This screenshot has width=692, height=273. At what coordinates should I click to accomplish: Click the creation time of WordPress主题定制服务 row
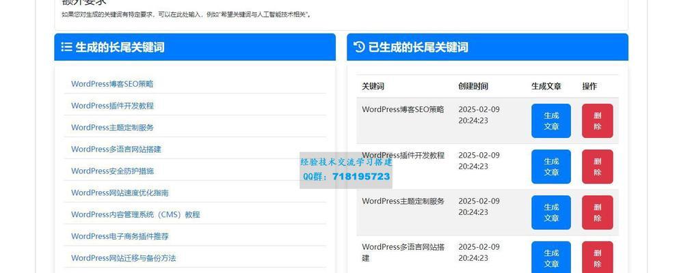[479, 207]
